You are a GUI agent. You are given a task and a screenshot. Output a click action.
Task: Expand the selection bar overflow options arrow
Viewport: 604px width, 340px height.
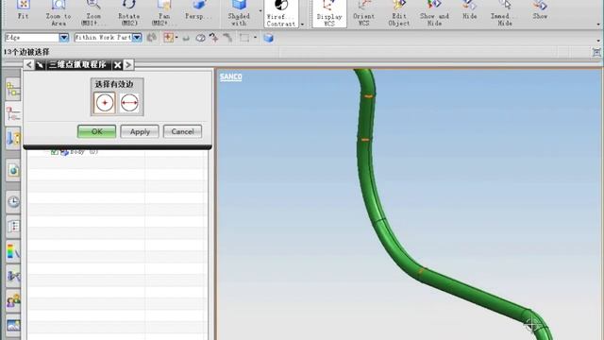click(598, 40)
